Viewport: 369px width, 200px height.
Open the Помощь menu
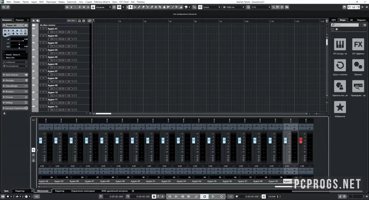(141, 2)
